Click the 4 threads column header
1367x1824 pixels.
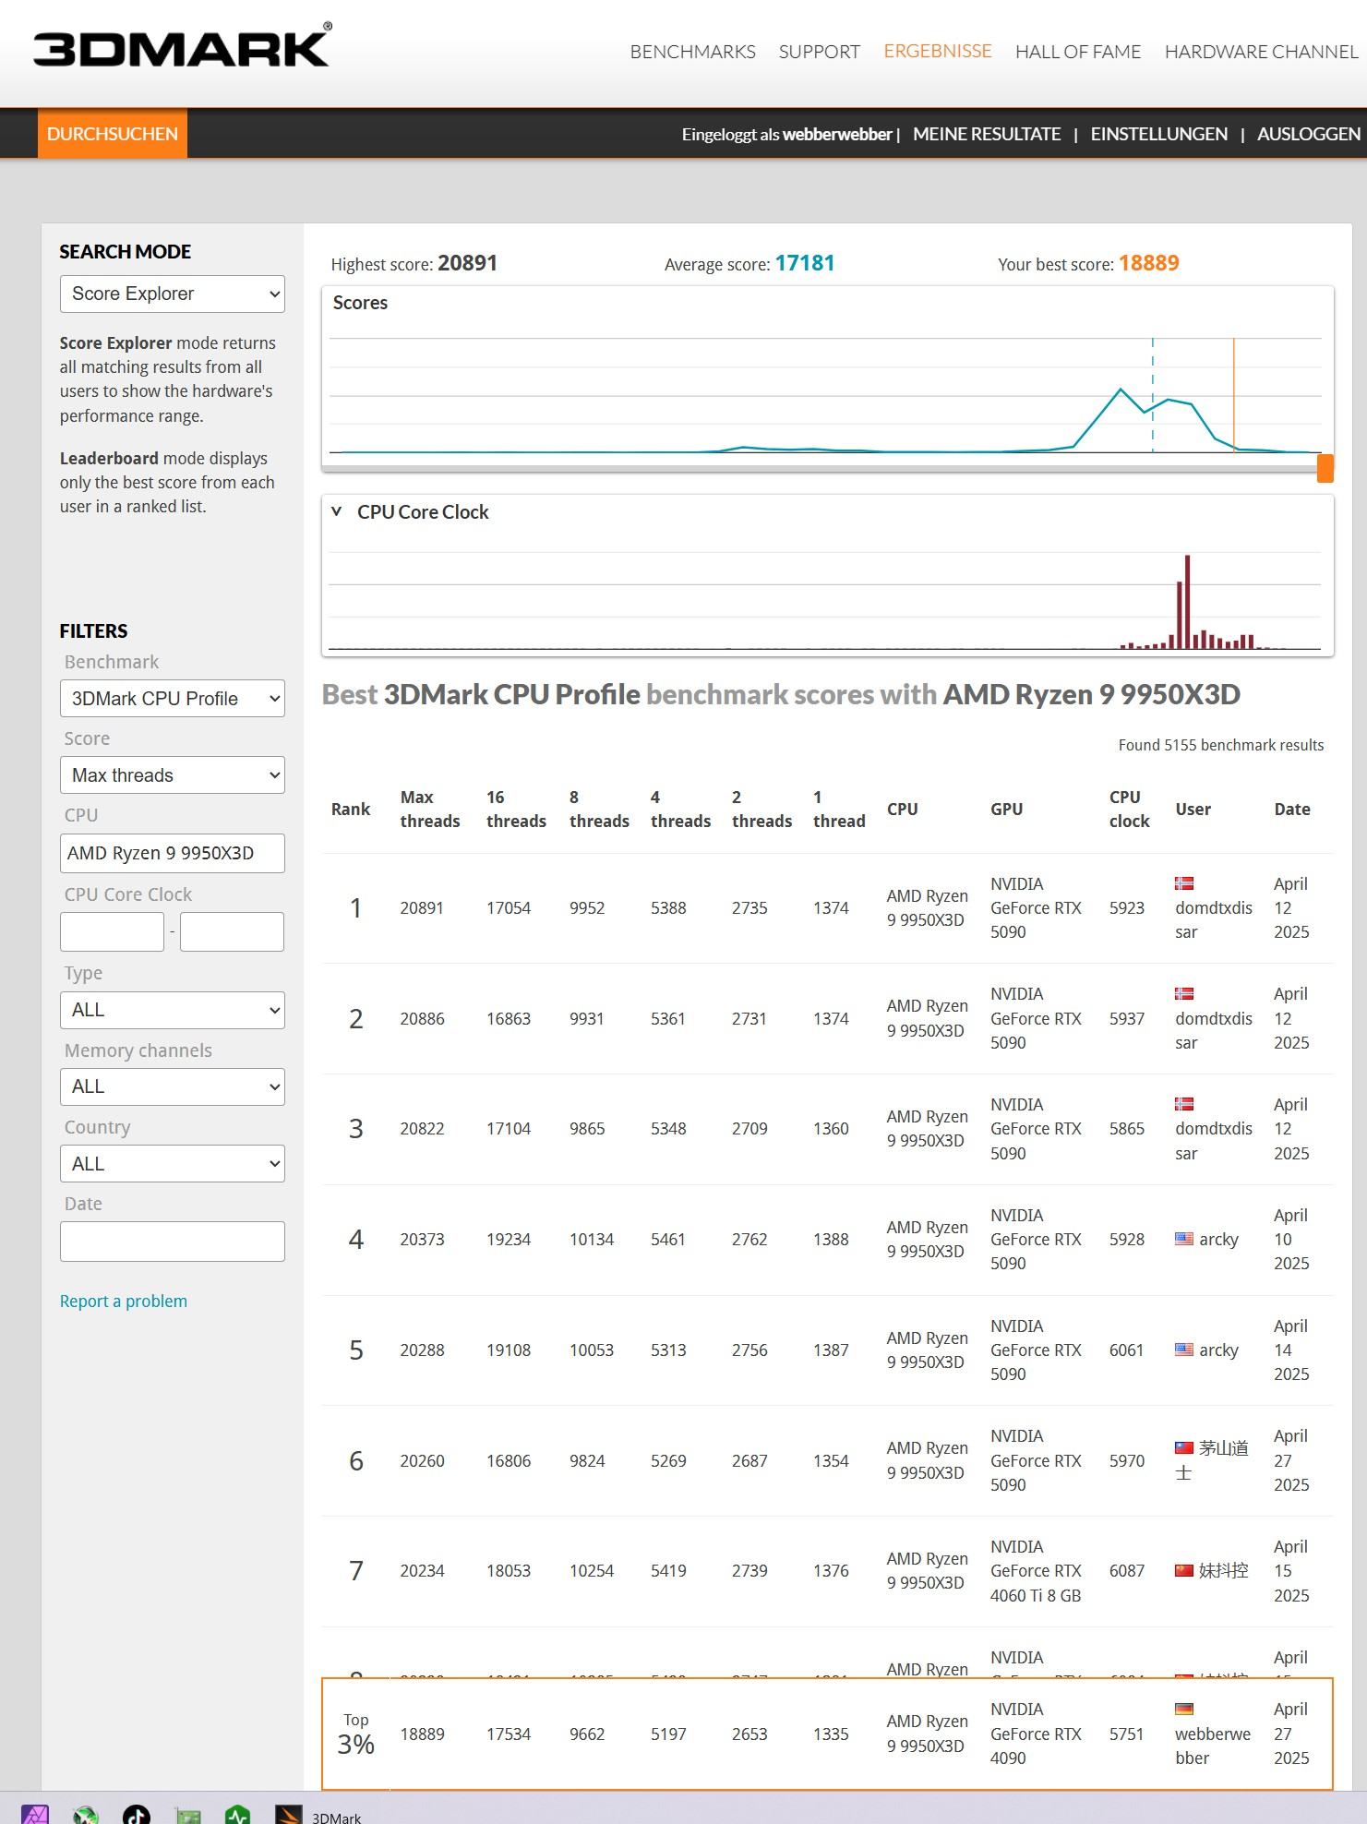[x=680, y=809]
